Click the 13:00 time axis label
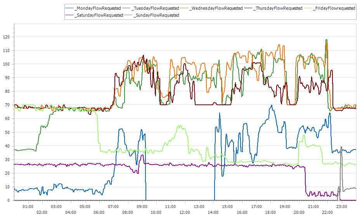 click(x=199, y=207)
